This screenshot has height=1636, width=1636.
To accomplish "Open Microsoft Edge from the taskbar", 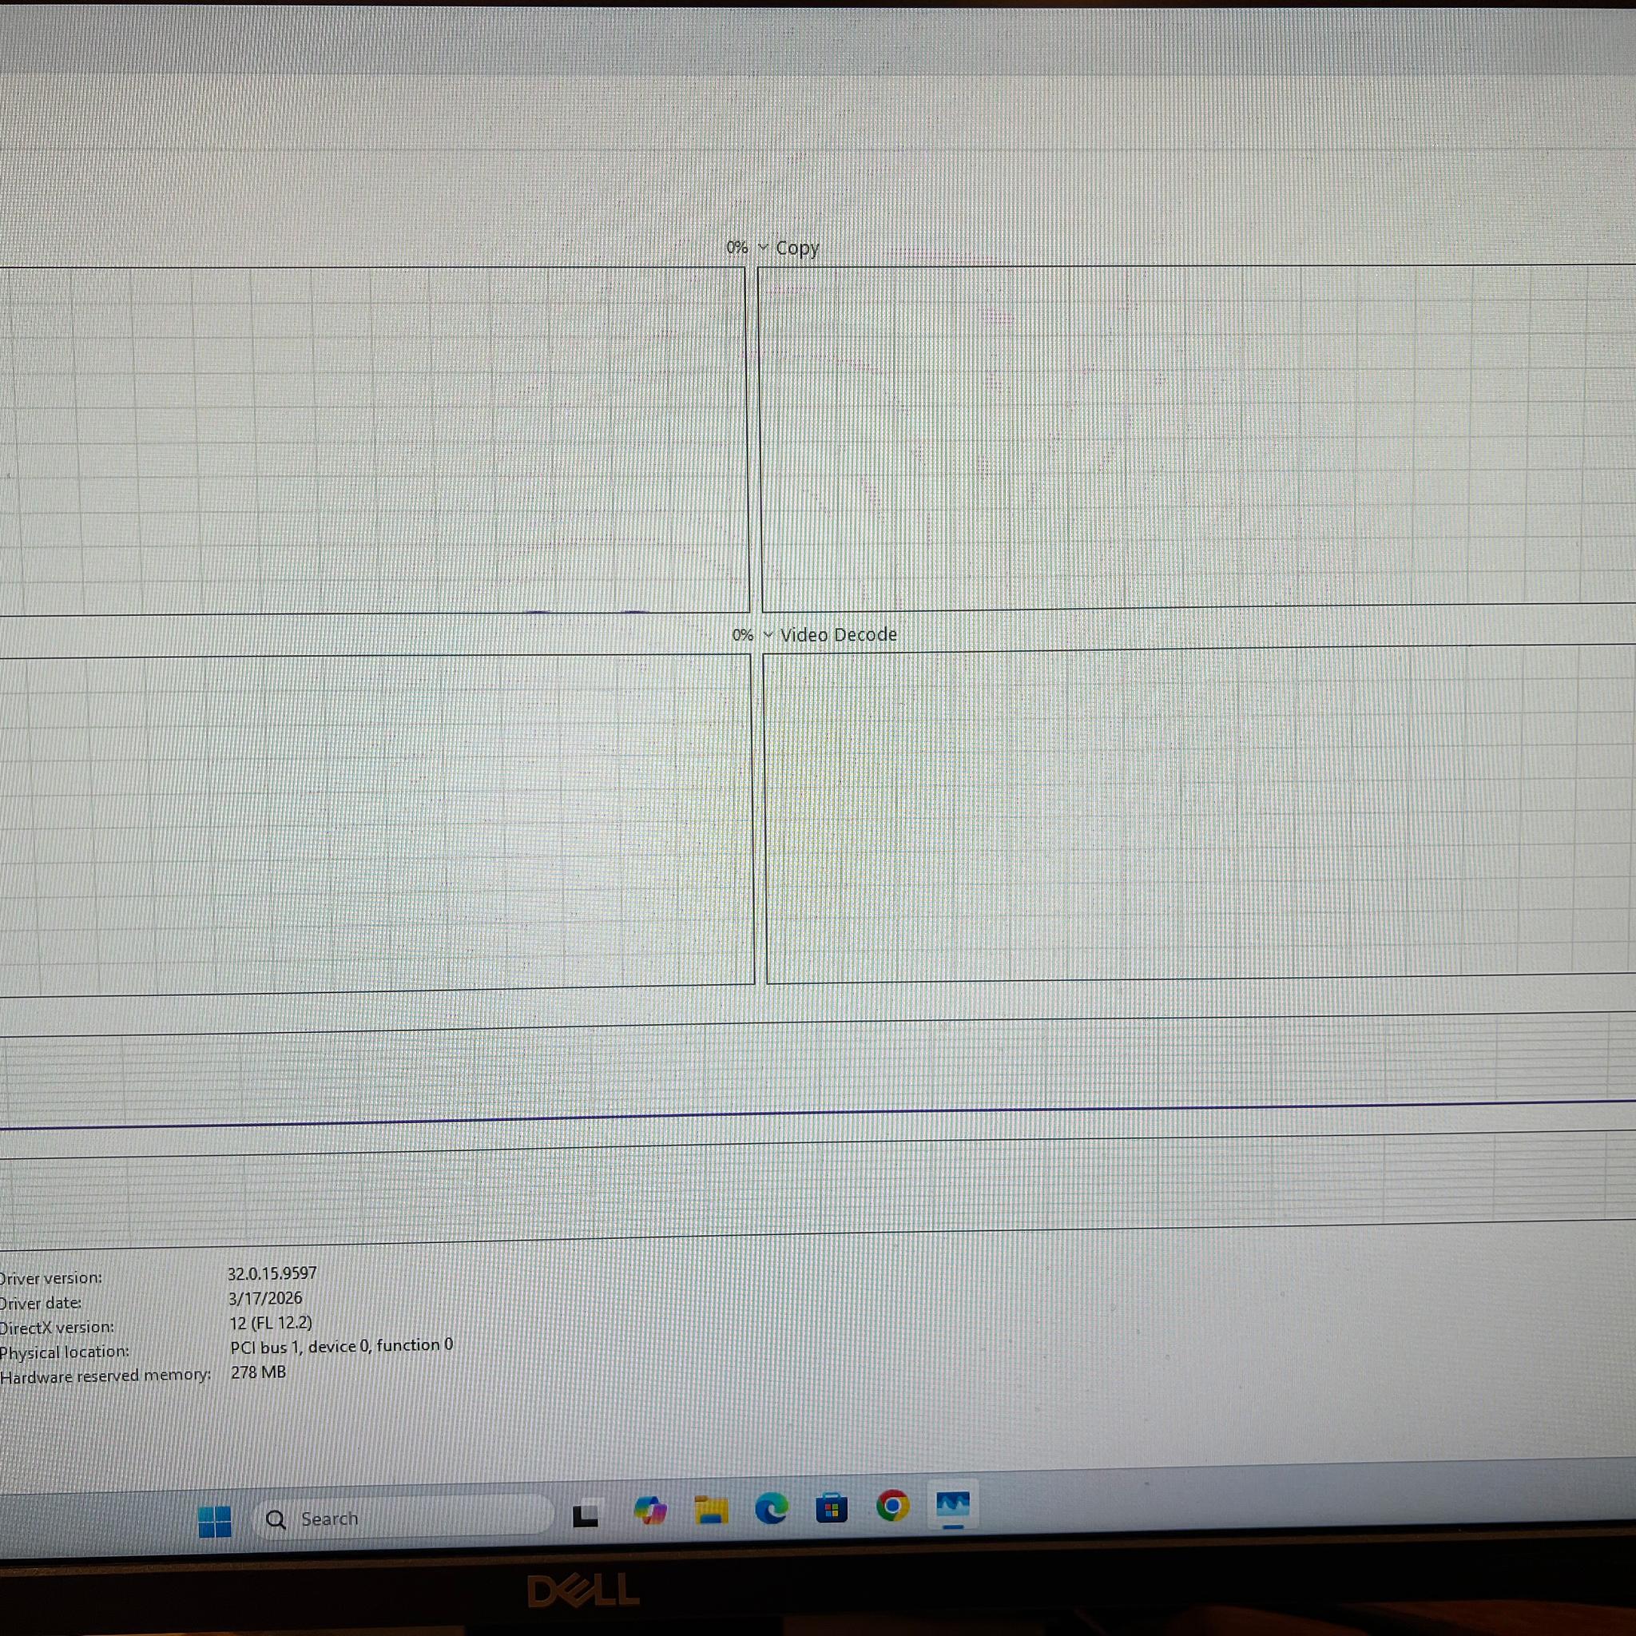I will coord(772,1508).
